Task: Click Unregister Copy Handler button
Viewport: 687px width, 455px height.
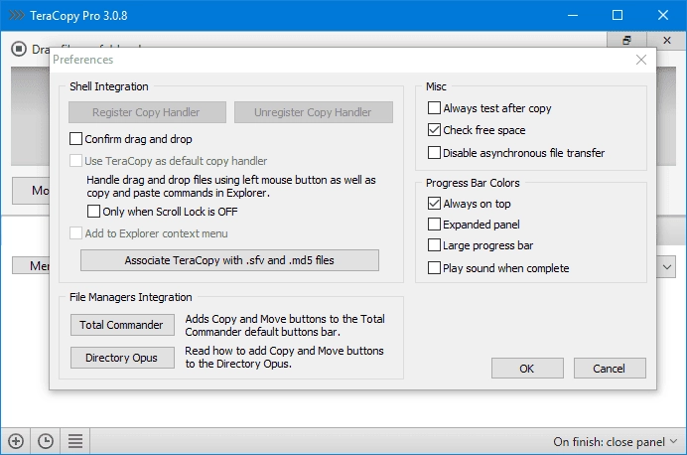Action: (314, 112)
